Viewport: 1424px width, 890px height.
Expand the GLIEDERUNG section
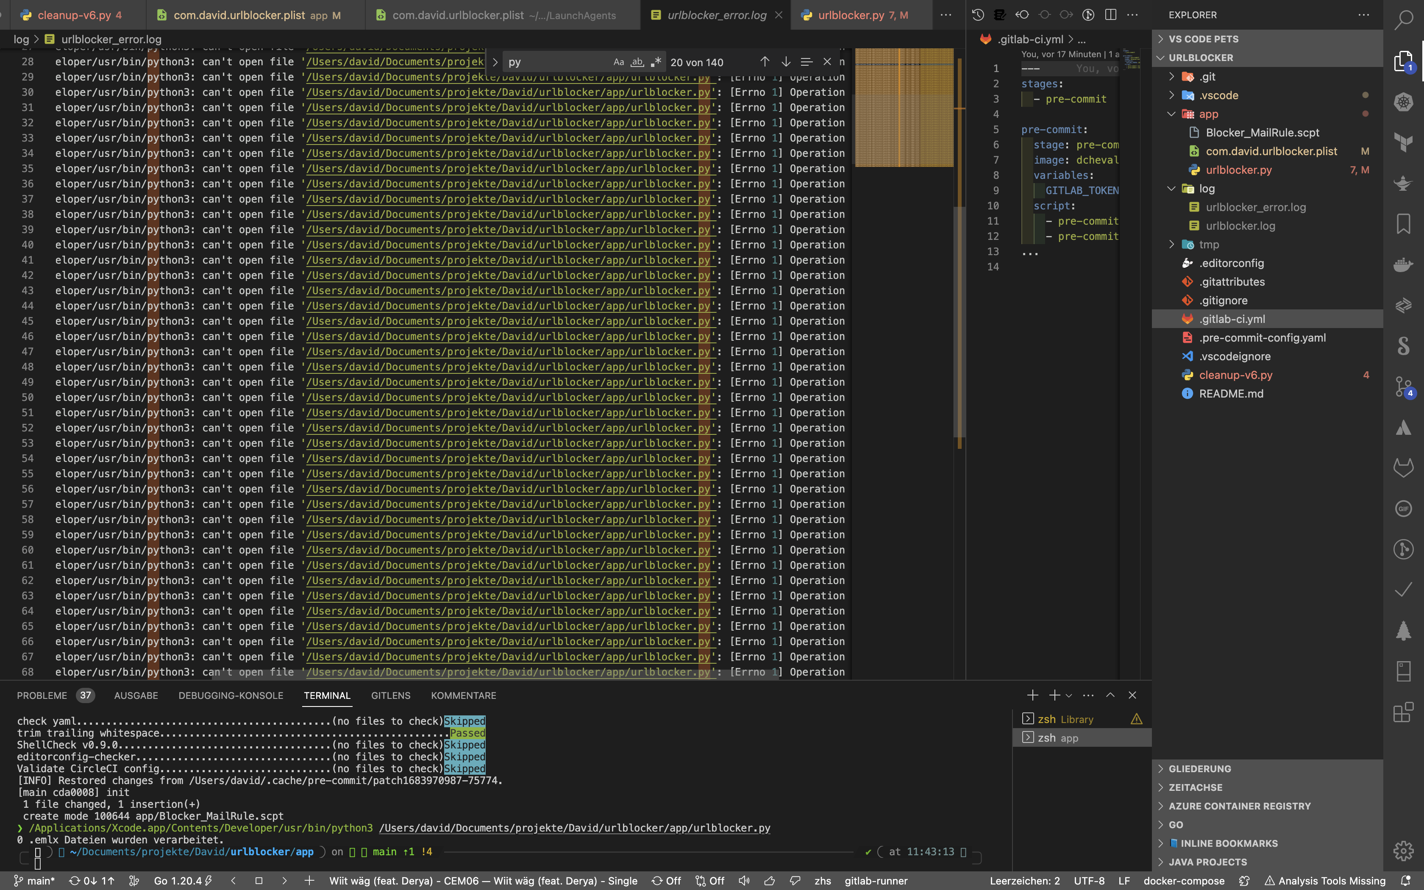coord(1199,769)
